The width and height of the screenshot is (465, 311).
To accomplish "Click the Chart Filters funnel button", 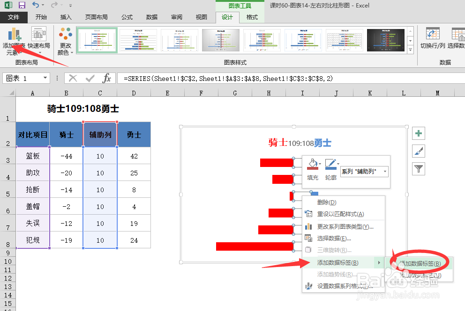I will click(x=419, y=169).
